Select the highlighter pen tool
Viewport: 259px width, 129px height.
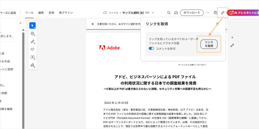(32, 42)
